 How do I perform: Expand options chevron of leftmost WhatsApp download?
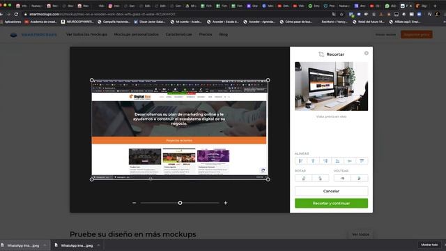[x=45, y=245]
